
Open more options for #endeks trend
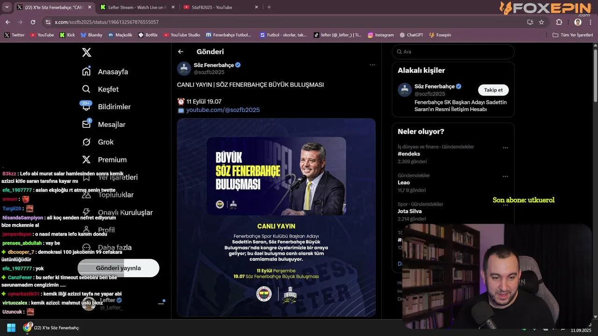(x=505, y=147)
